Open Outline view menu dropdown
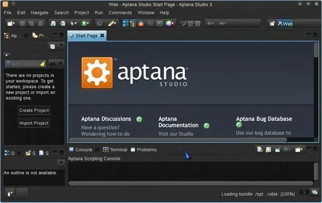The height and width of the screenshot is (203, 322). pyautogui.click(x=61, y=162)
